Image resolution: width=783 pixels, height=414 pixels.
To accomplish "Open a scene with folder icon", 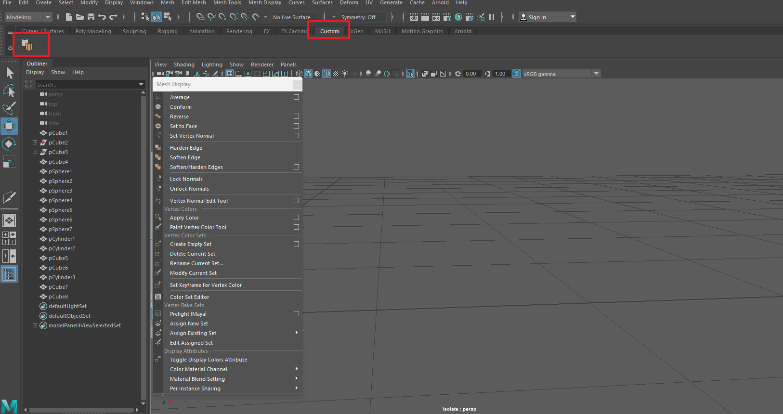I will point(80,17).
